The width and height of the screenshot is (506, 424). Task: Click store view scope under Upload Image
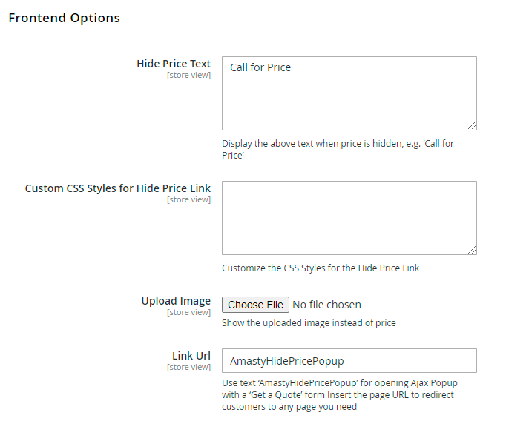pos(188,312)
